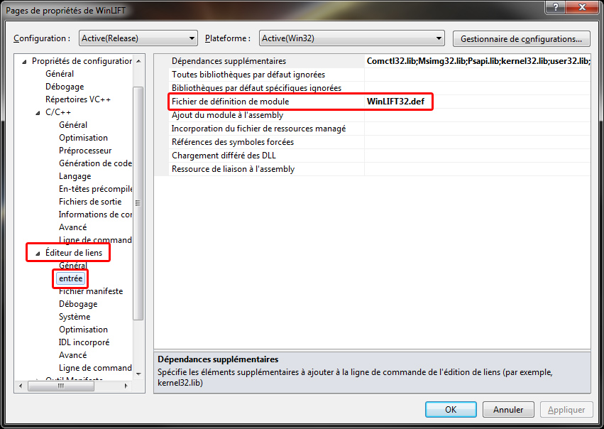Collapse Propriétés de configuration node arrow
The height and width of the screenshot is (429, 604).
coord(24,61)
